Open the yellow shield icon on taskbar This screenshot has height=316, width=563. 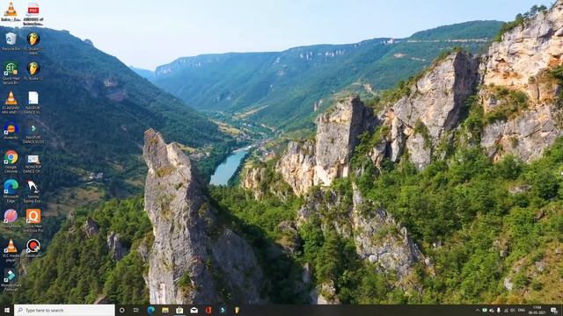(237, 310)
